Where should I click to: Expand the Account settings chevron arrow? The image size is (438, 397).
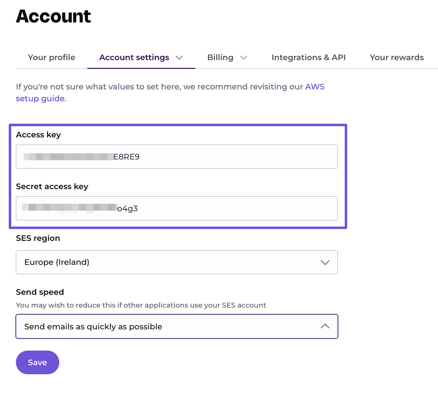tap(179, 58)
